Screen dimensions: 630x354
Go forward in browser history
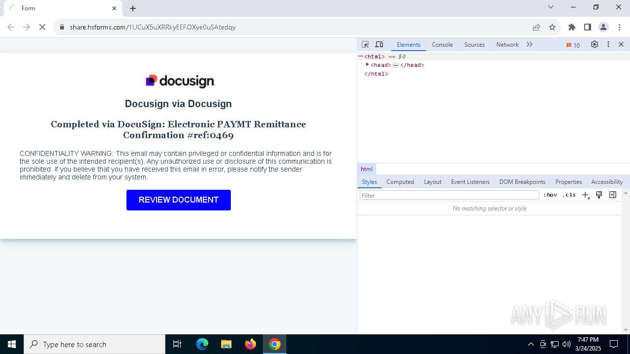tap(27, 27)
